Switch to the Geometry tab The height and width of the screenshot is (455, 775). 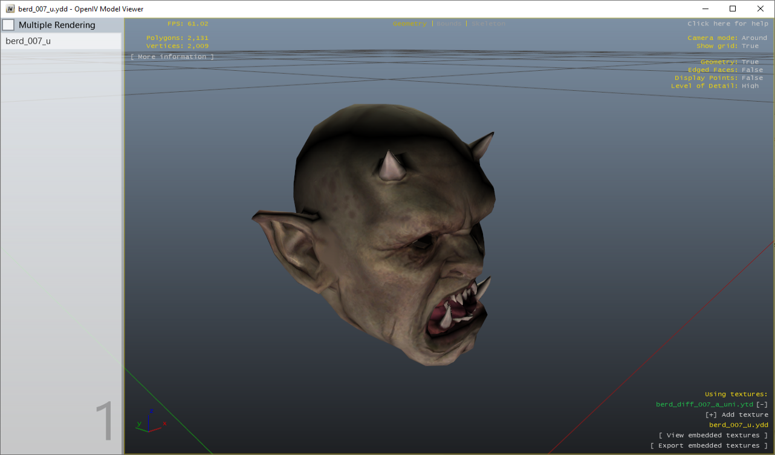[x=409, y=24]
